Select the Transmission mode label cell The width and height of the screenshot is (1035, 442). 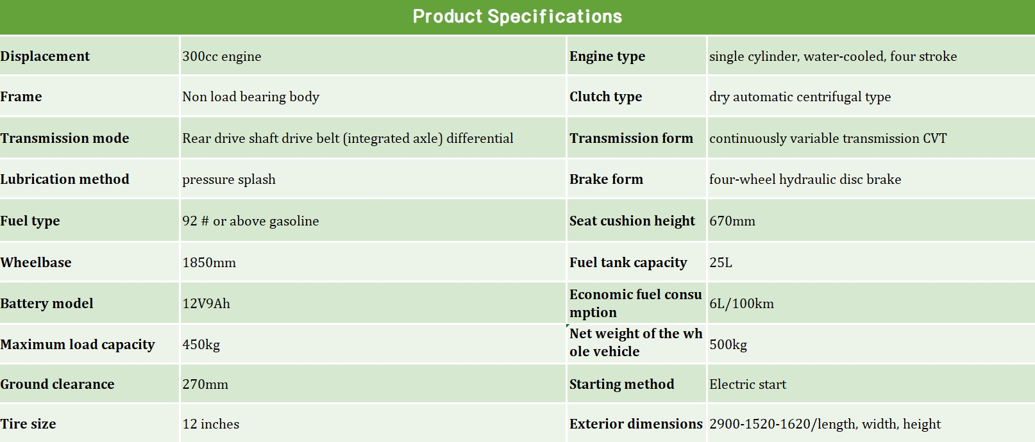65,138
